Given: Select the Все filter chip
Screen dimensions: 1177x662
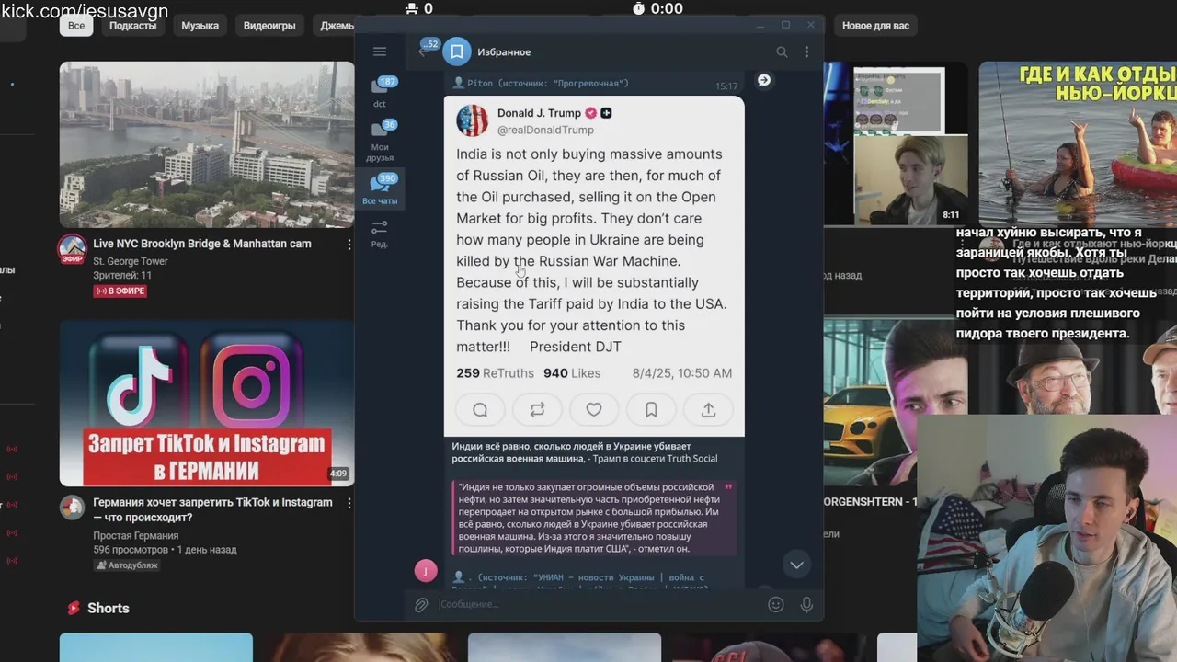Looking at the screenshot, I should click(76, 26).
